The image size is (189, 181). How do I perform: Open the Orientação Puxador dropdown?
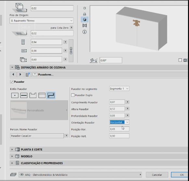point(119,122)
